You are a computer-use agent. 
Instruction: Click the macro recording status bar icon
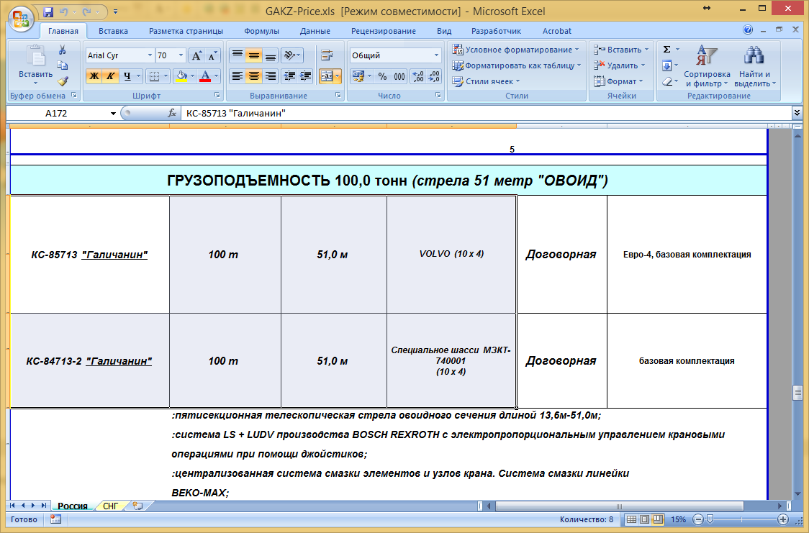(55, 519)
